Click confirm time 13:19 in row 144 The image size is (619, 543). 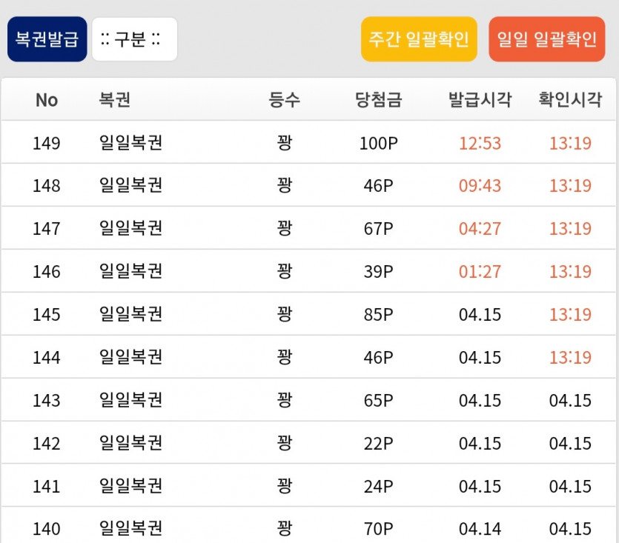click(570, 358)
